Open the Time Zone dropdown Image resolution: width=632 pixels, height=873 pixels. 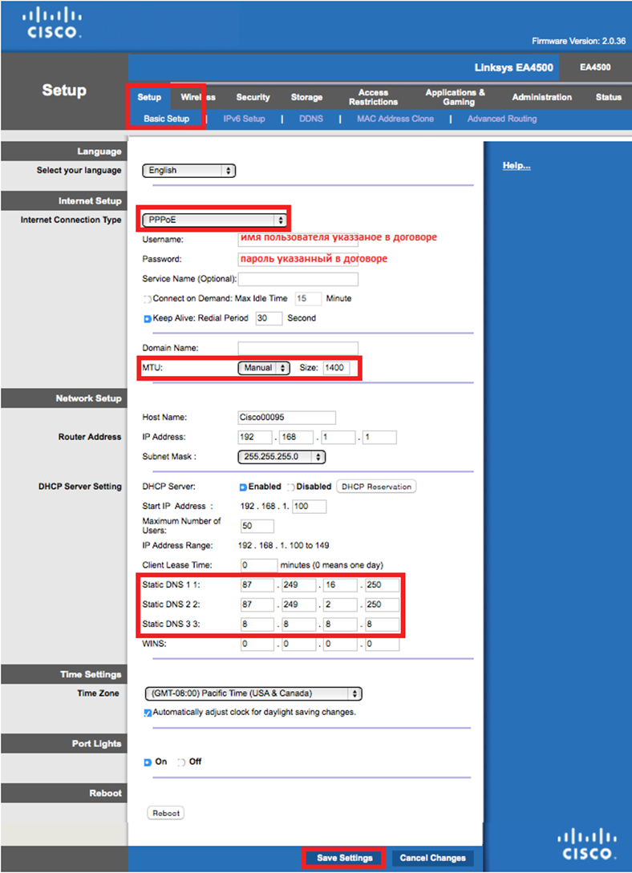click(253, 693)
